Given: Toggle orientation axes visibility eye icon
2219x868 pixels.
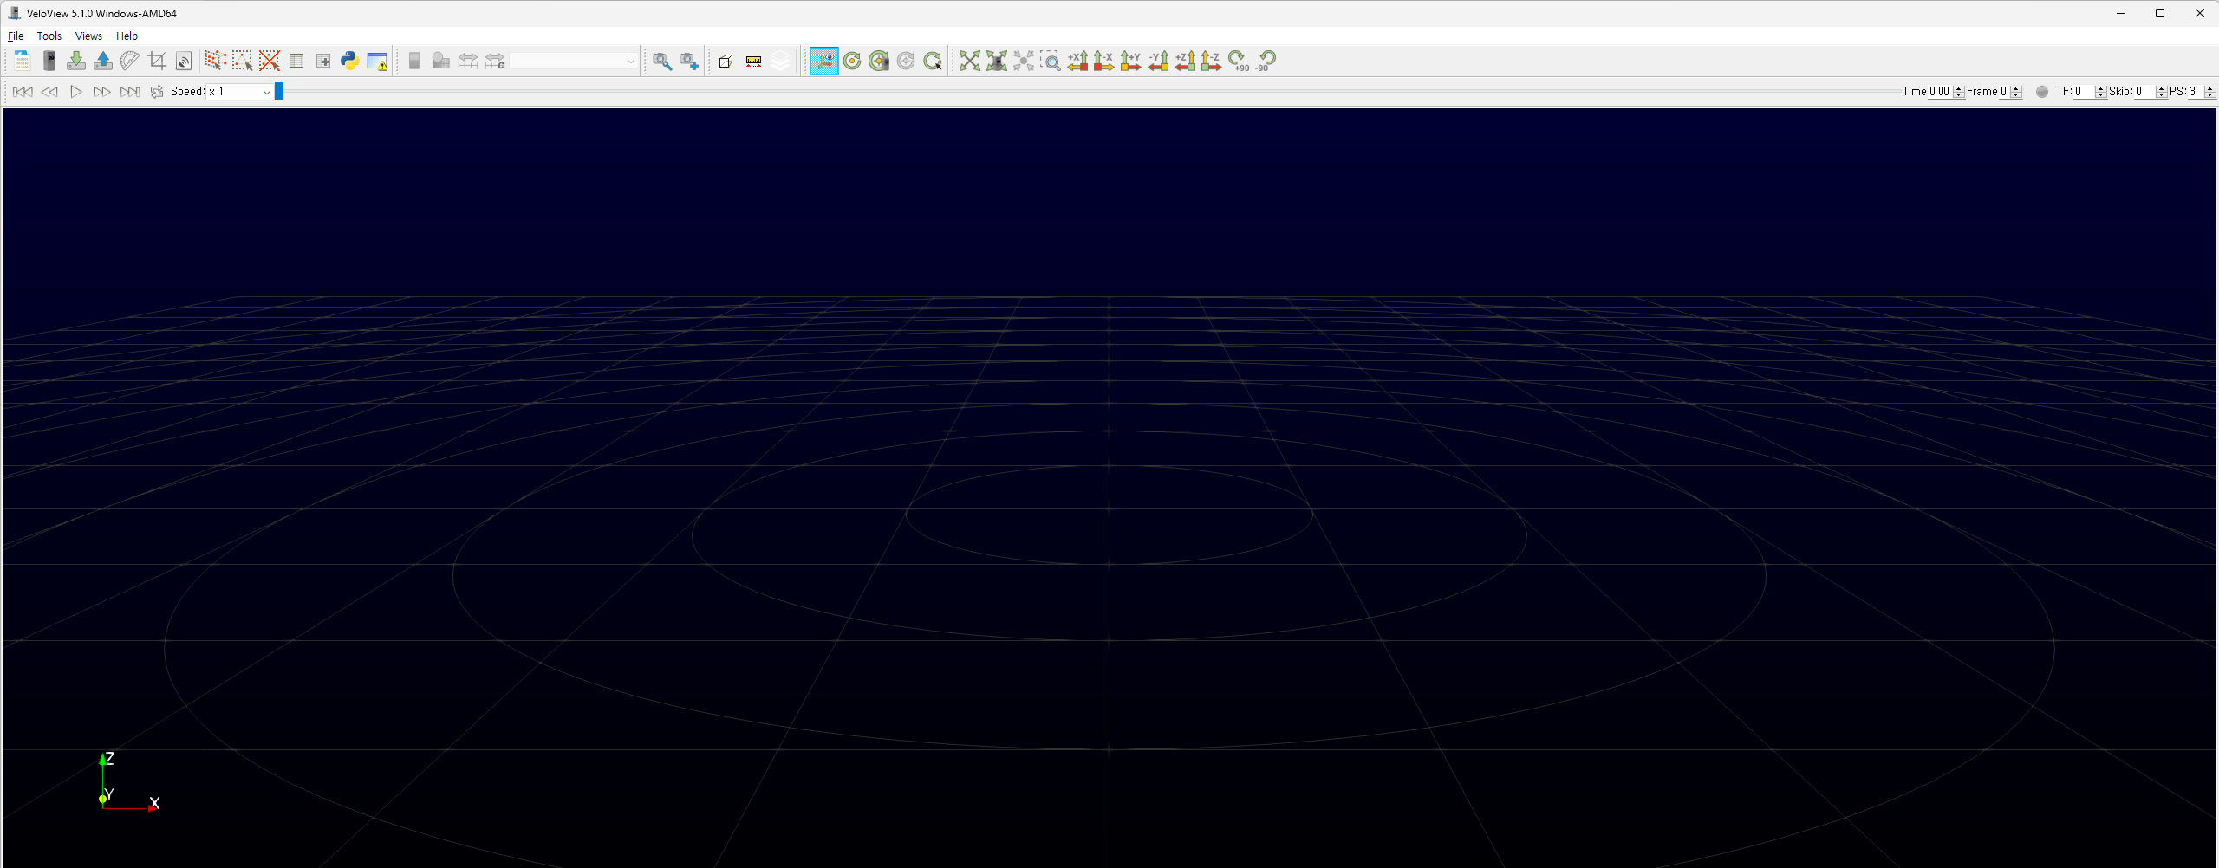Looking at the screenshot, I should pos(824,61).
